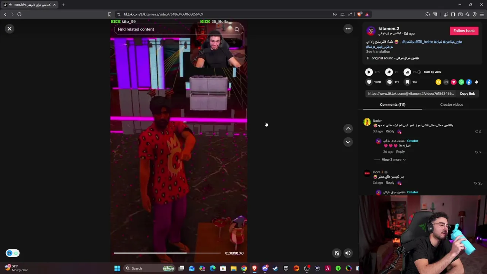Open the Leo AI sparkle icon
The width and height of the screenshot is (487, 274).
coord(468,14)
